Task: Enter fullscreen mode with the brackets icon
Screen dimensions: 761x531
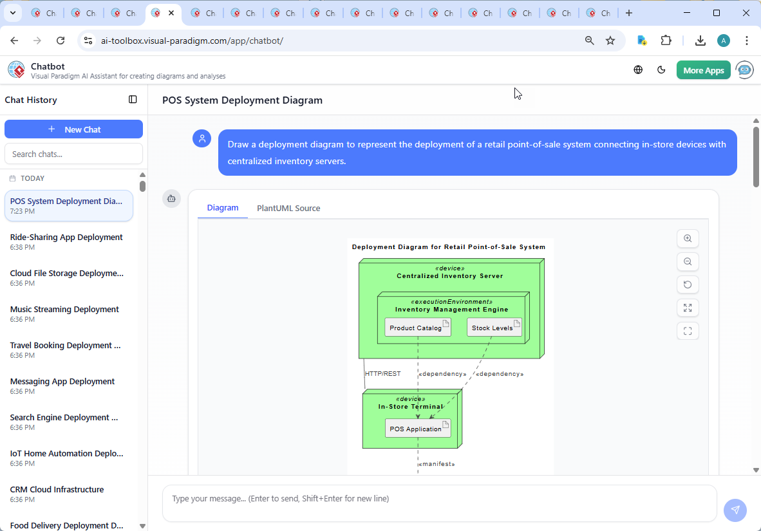Action: 688,331
